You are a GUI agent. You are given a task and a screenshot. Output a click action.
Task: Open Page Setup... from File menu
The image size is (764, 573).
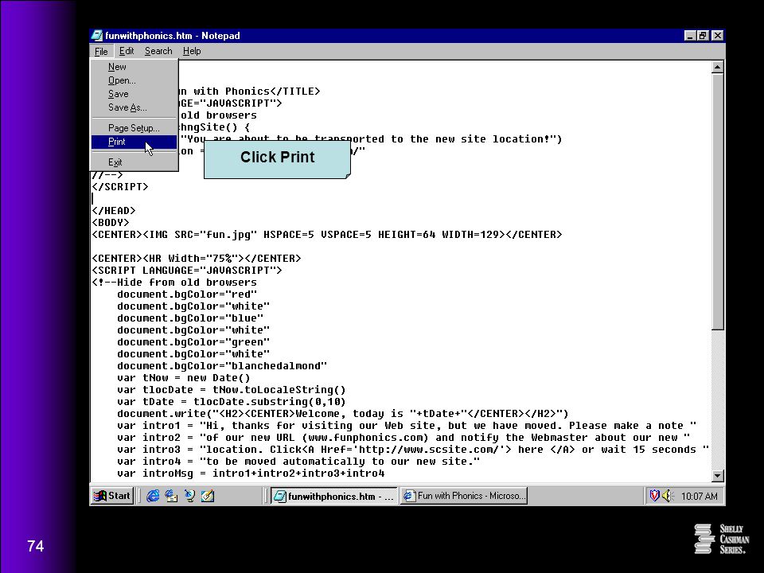(134, 128)
